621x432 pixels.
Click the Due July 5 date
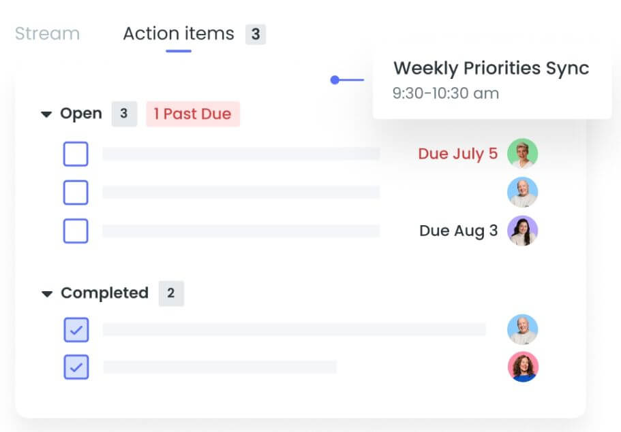[x=457, y=153]
